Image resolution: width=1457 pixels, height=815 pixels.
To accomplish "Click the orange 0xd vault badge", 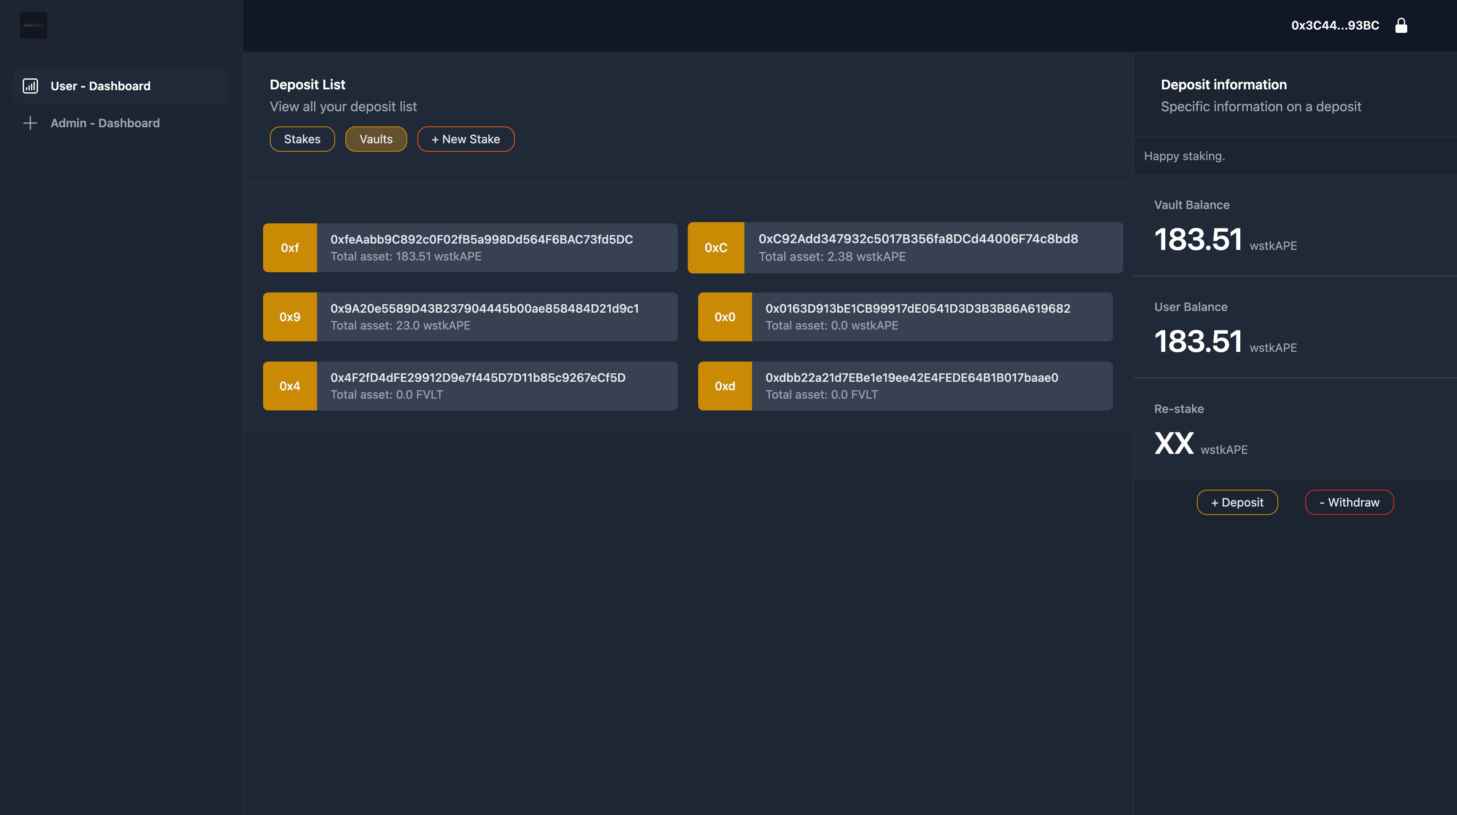I will coord(725,386).
